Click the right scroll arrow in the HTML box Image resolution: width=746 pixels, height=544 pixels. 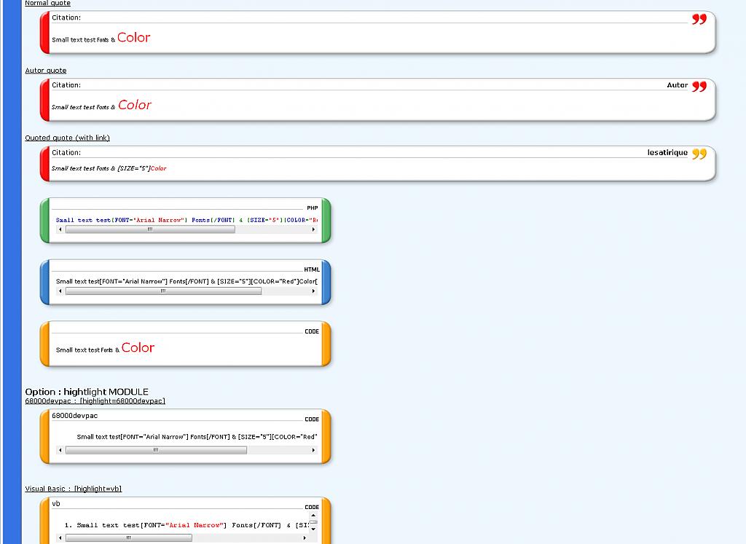tap(313, 291)
